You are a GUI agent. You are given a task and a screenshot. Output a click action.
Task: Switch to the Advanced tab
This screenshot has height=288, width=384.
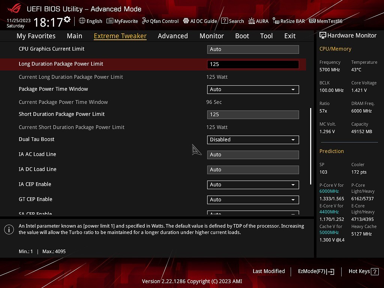click(x=172, y=36)
